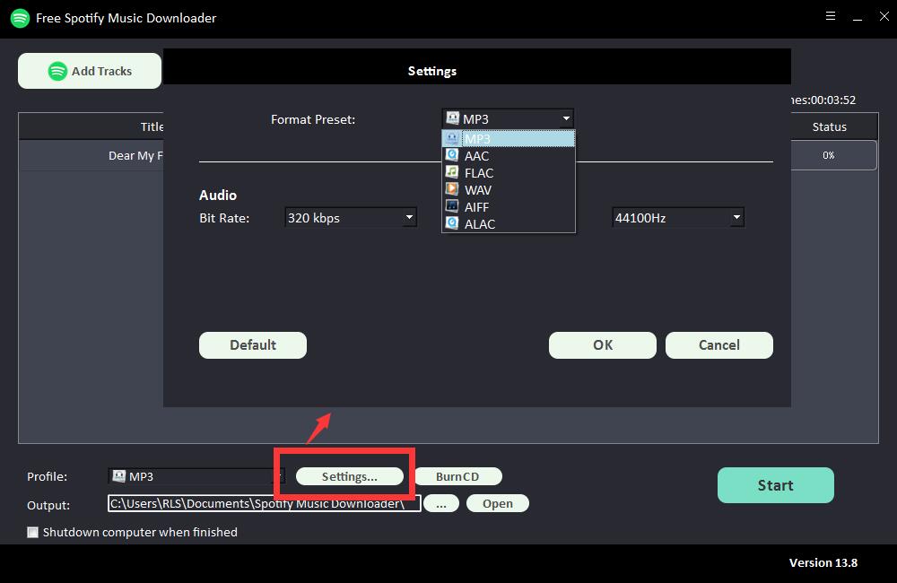The width and height of the screenshot is (897, 583).
Task: Select the FLAC option in list
Action: [479, 172]
